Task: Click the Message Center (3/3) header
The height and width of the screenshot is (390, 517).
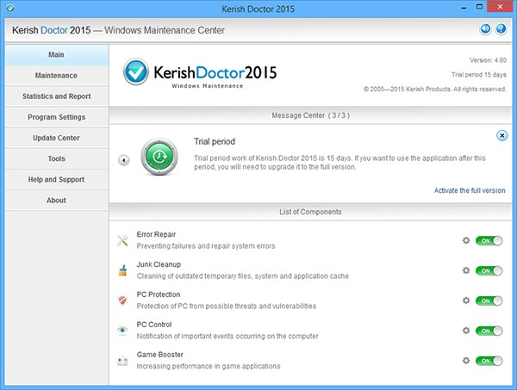Action: 310,115
